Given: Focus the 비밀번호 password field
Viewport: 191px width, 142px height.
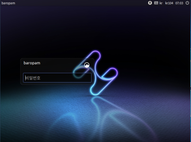Looking at the screenshot, I should point(57,78).
